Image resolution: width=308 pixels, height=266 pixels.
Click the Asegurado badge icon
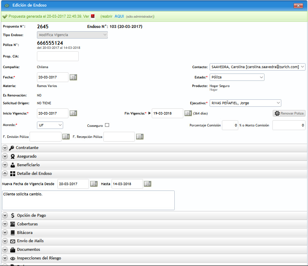coord(13,156)
